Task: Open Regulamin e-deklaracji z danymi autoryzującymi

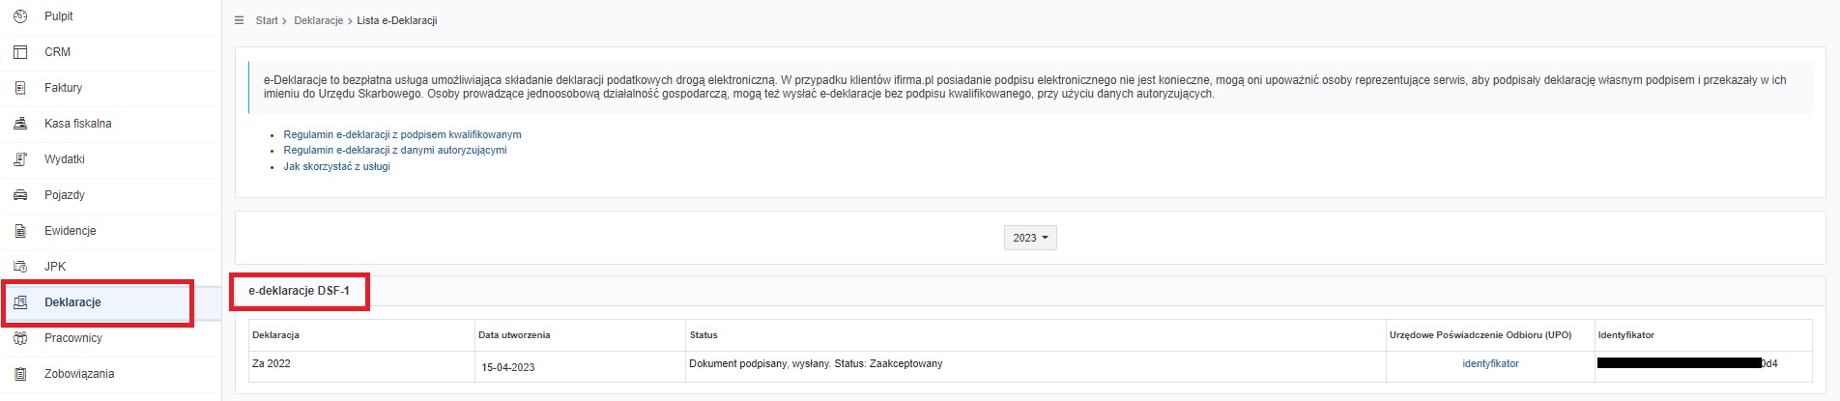Action: (395, 150)
